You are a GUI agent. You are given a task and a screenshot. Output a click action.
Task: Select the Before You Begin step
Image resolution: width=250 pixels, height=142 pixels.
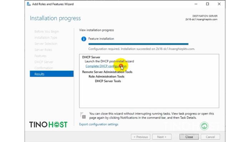(x=46, y=32)
